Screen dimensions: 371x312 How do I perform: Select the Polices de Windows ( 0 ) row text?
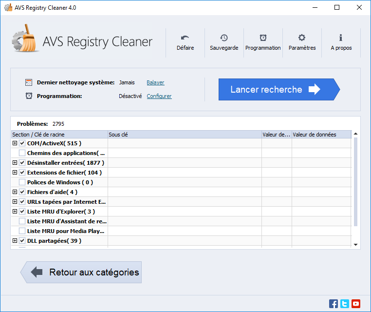click(60, 182)
